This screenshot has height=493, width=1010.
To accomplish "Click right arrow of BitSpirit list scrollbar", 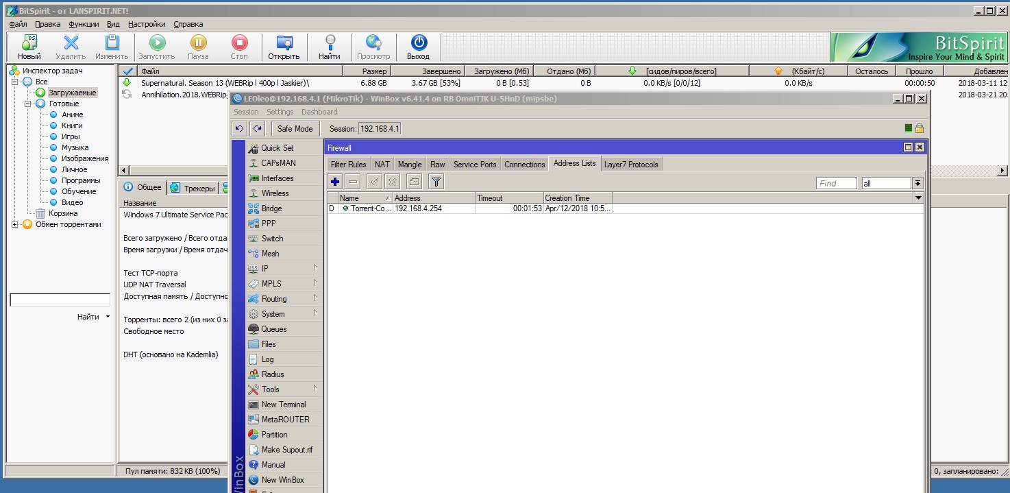I will point(1003,170).
